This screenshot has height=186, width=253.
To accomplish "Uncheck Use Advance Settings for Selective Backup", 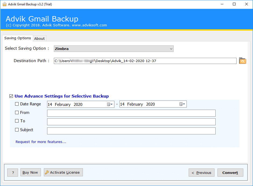I will (x=11, y=96).
